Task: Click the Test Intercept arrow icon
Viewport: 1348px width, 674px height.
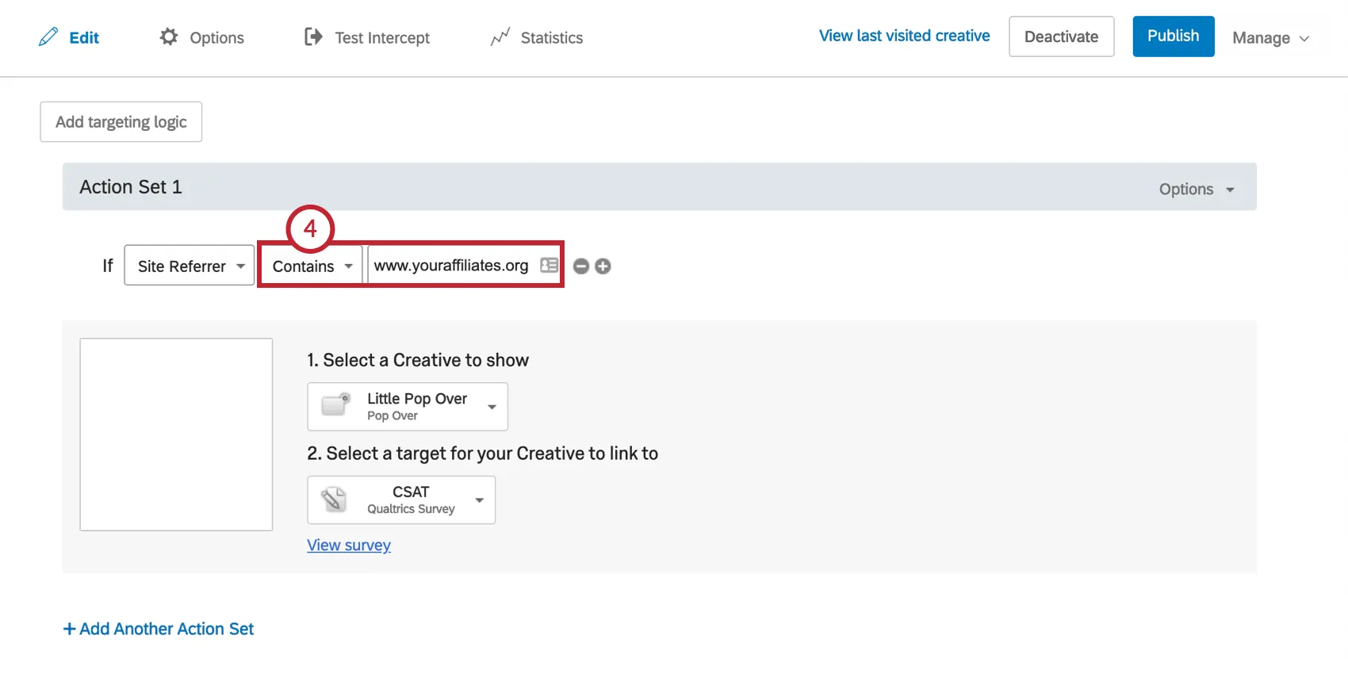Action: pos(313,36)
